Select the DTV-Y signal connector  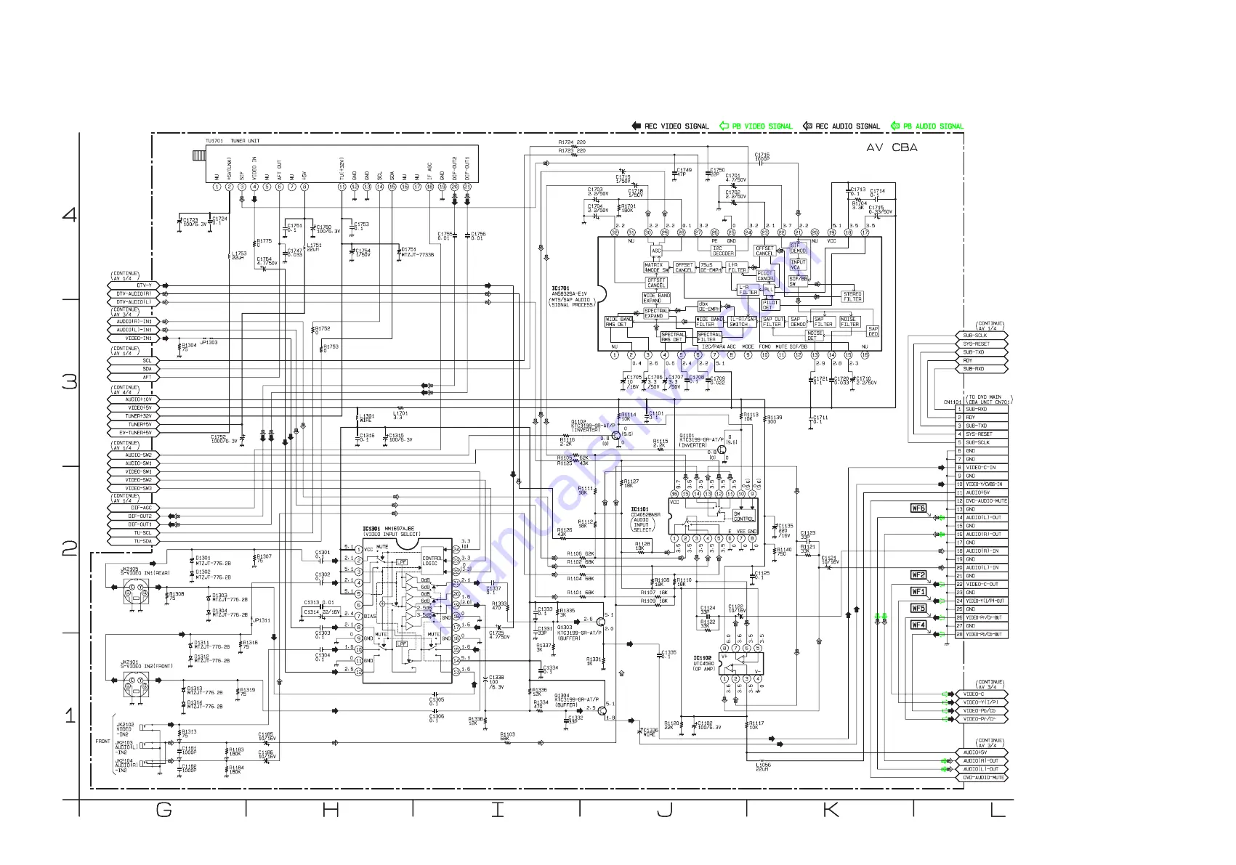tap(133, 285)
